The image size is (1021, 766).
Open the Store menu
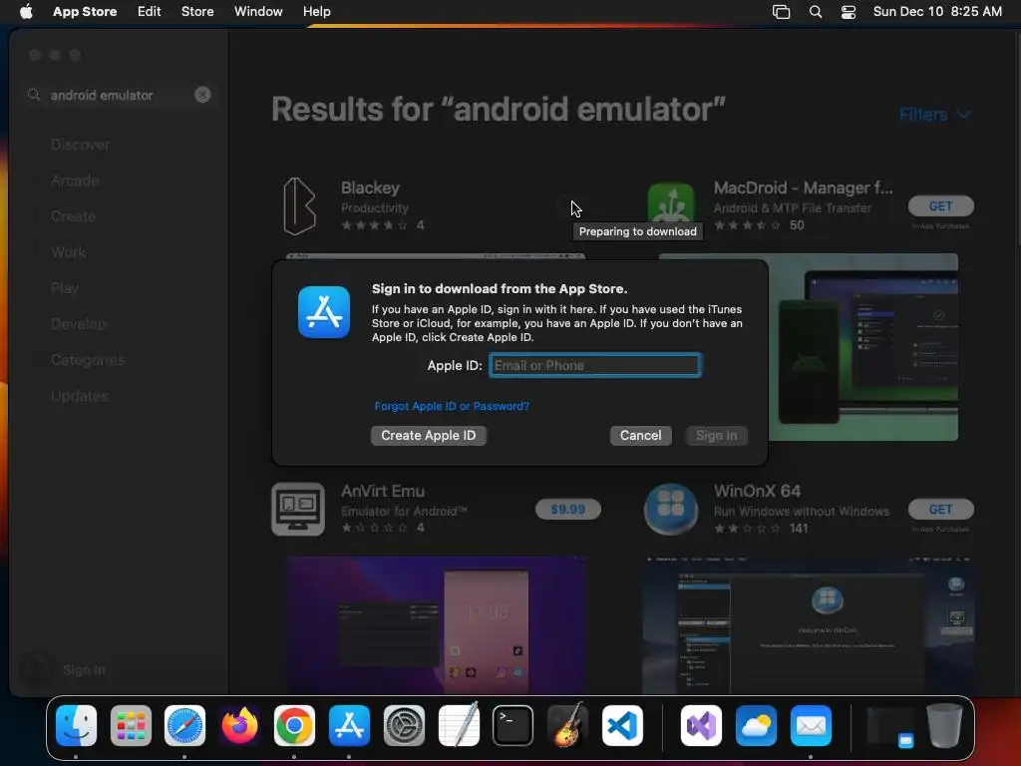click(x=197, y=11)
